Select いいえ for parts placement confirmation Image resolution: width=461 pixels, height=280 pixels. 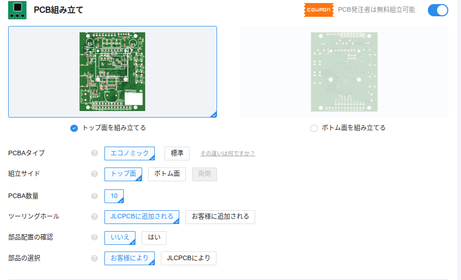click(120, 238)
